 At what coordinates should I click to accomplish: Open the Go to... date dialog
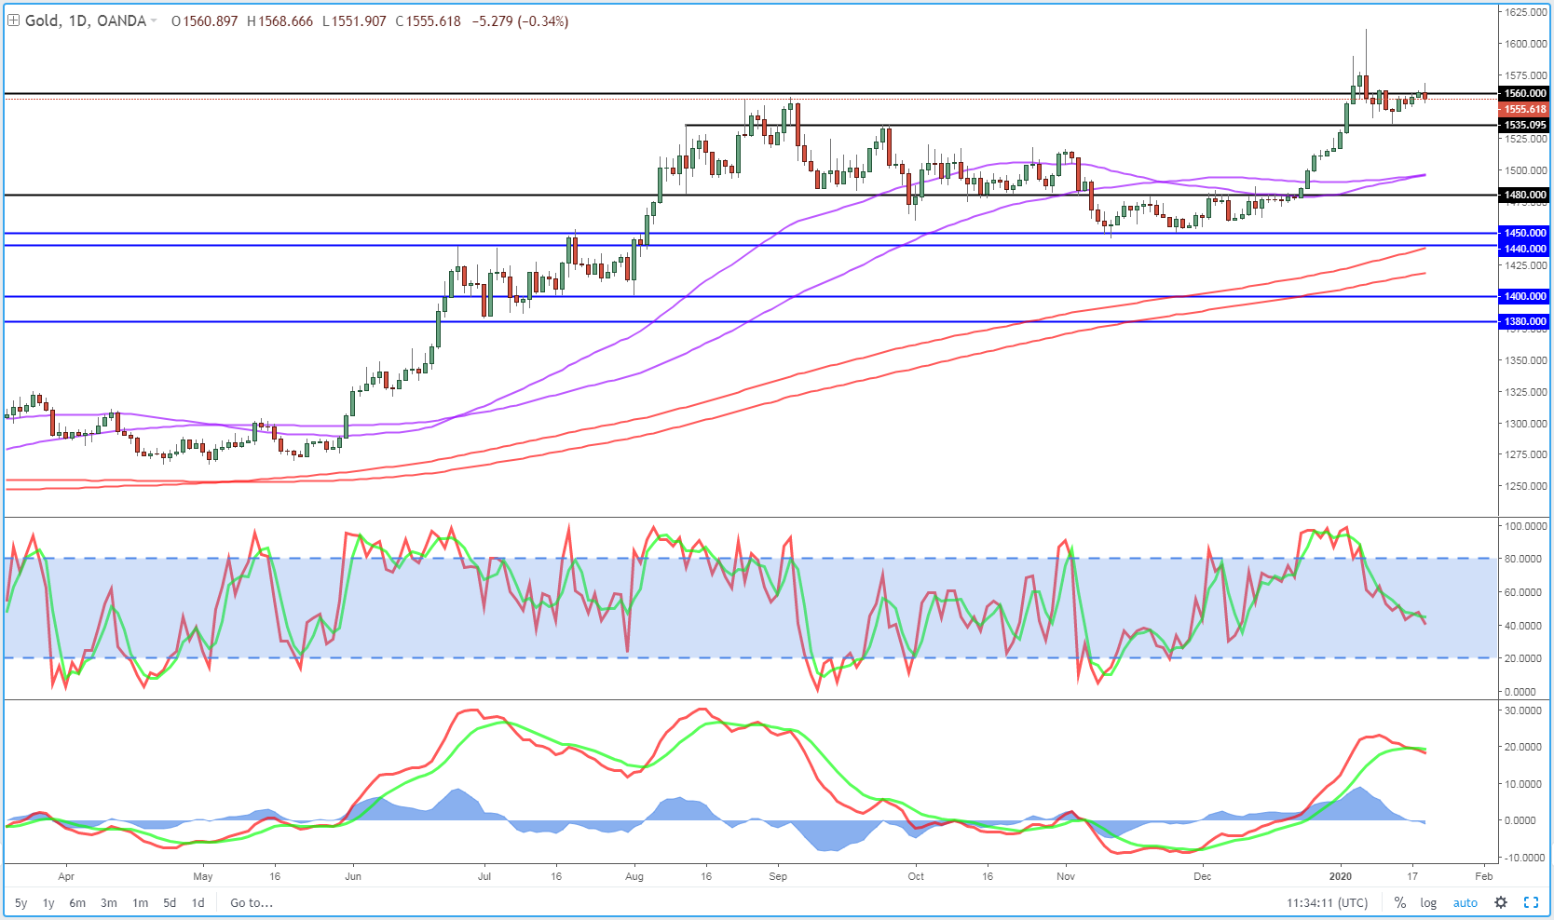pos(252,902)
